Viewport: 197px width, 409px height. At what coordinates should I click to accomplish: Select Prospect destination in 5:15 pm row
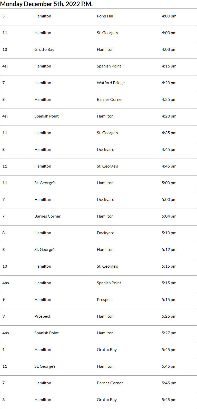105,300
